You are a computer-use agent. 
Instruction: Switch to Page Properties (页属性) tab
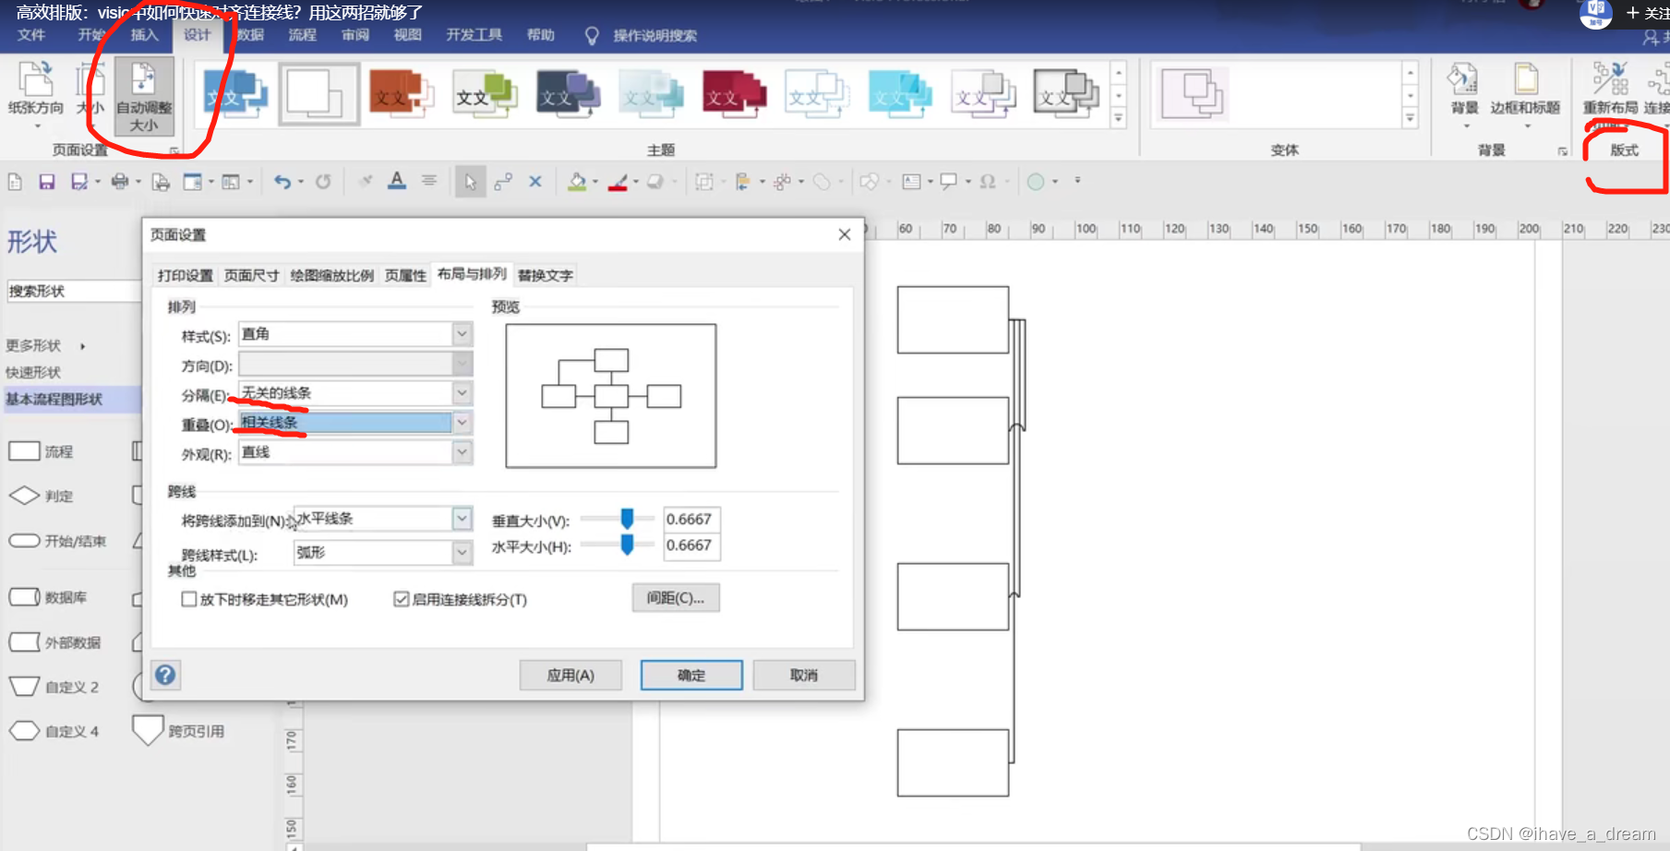click(405, 275)
